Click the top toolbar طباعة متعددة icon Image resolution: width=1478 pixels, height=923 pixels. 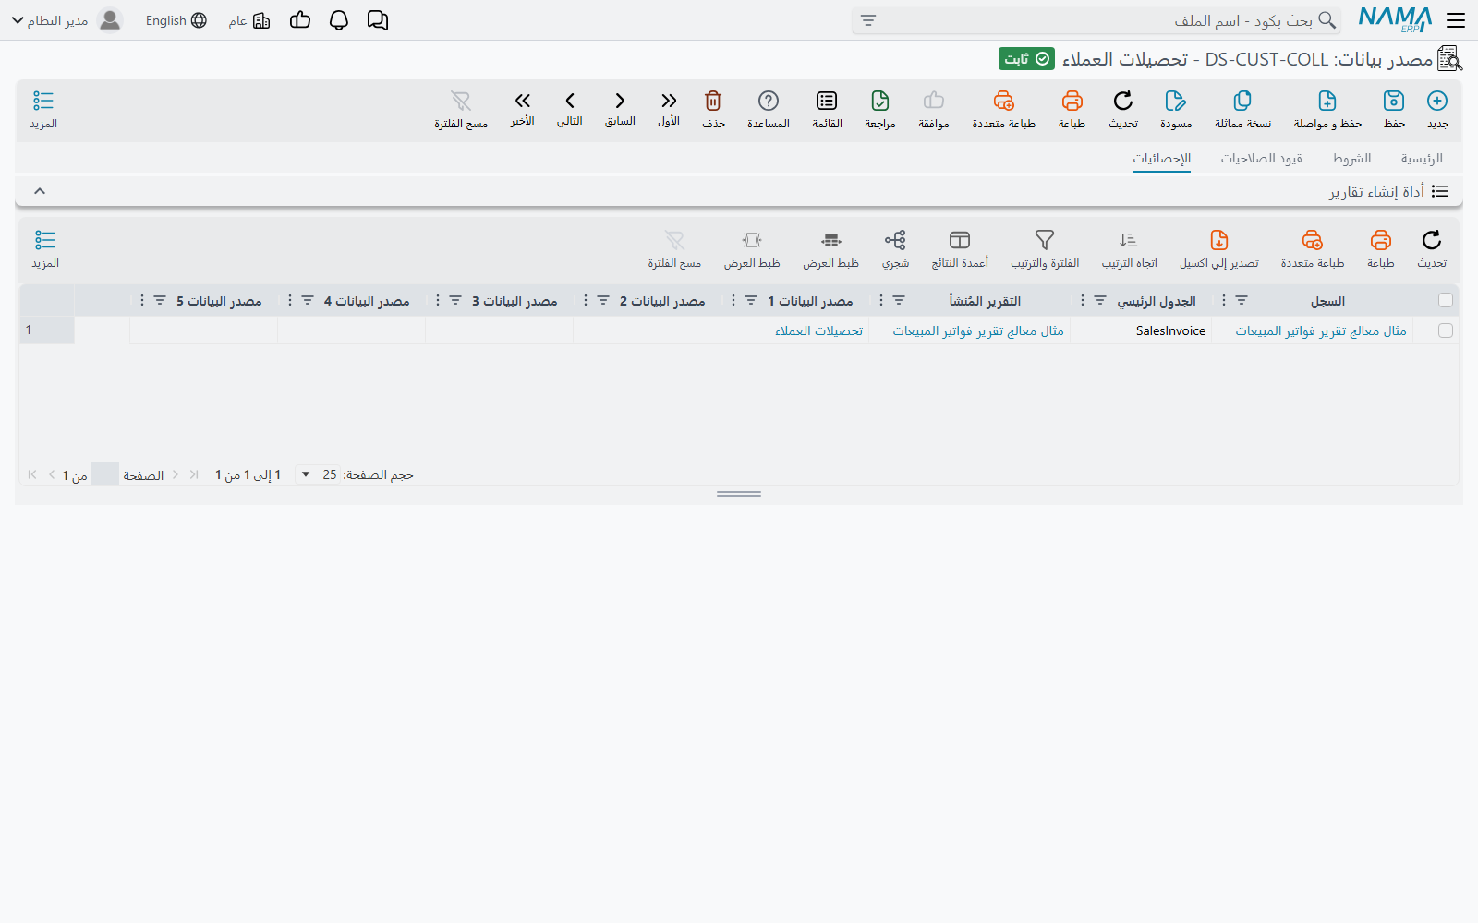(1003, 101)
